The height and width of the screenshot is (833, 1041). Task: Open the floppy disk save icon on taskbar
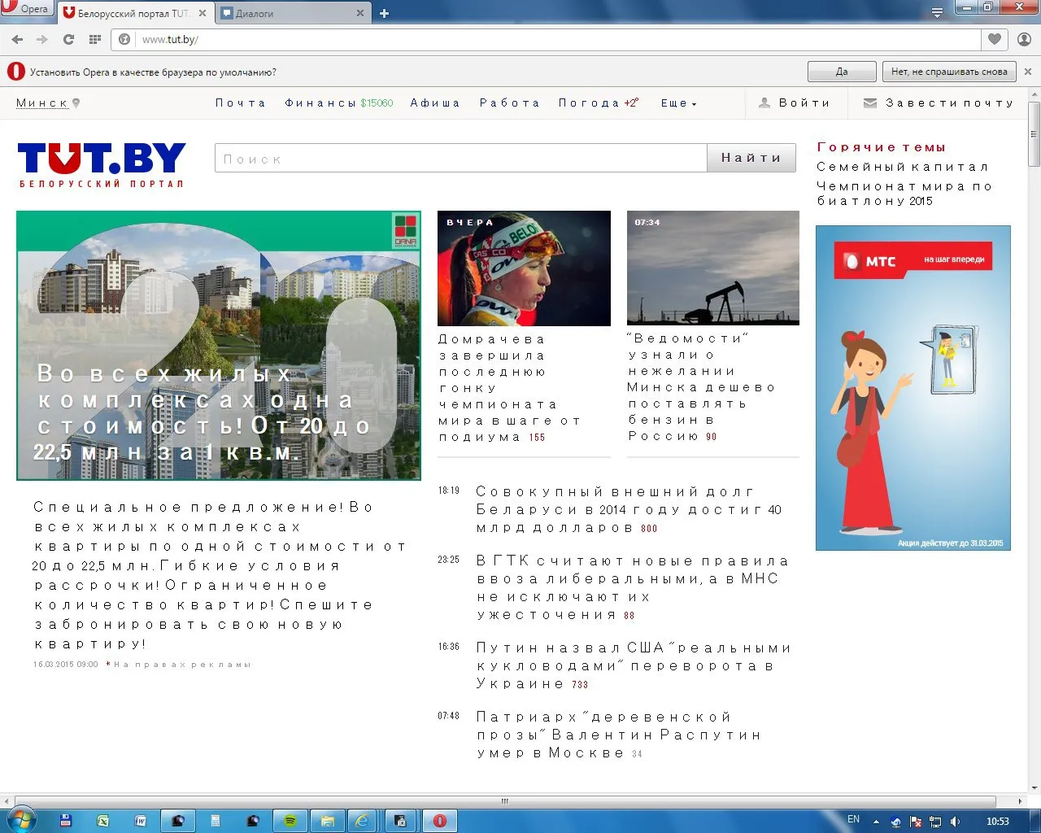(65, 821)
